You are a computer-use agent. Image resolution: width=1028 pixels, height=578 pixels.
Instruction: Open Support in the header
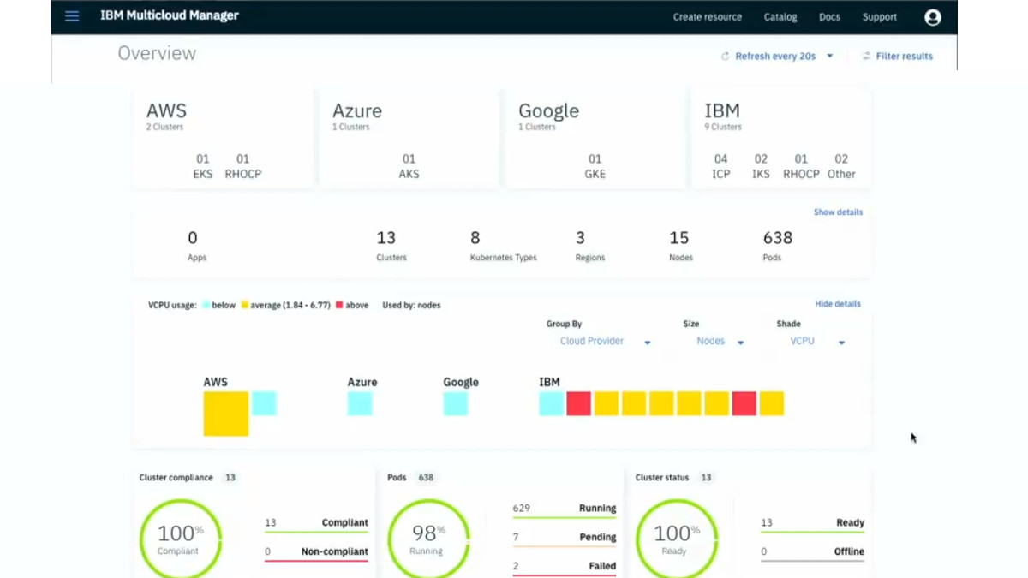(x=880, y=17)
